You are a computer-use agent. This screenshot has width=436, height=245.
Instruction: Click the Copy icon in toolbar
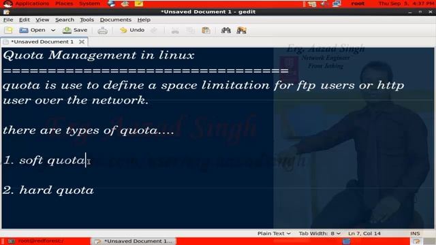[x=191, y=30]
